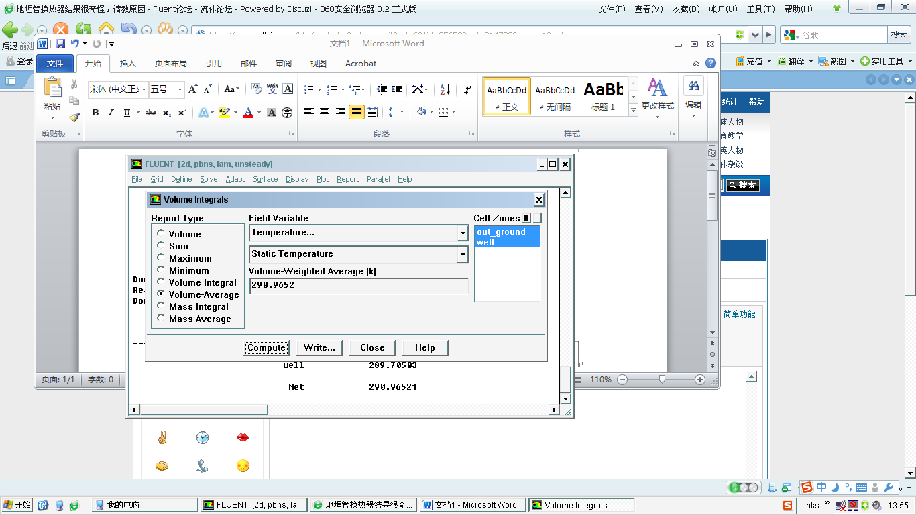Click Save icon in Word quick access toolbar
This screenshot has width=916, height=515.
click(x=60, y=44)
